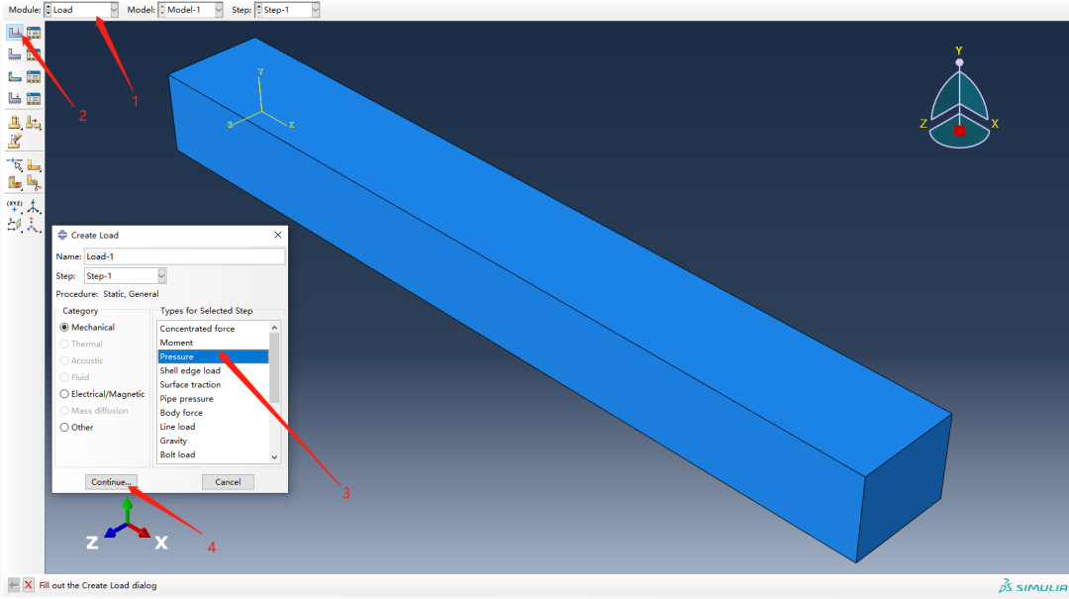Click the Name field containing Load-1
This screenshot has height=599, width=1069.
(183, 256)
